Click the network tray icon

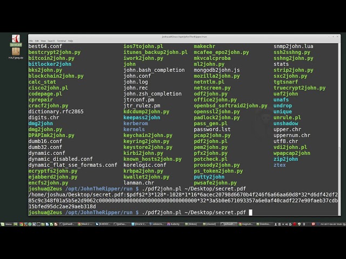pyautogui.click(x=283, y=224)
